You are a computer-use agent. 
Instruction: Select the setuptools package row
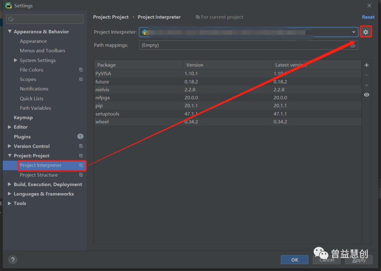point(228,113)
